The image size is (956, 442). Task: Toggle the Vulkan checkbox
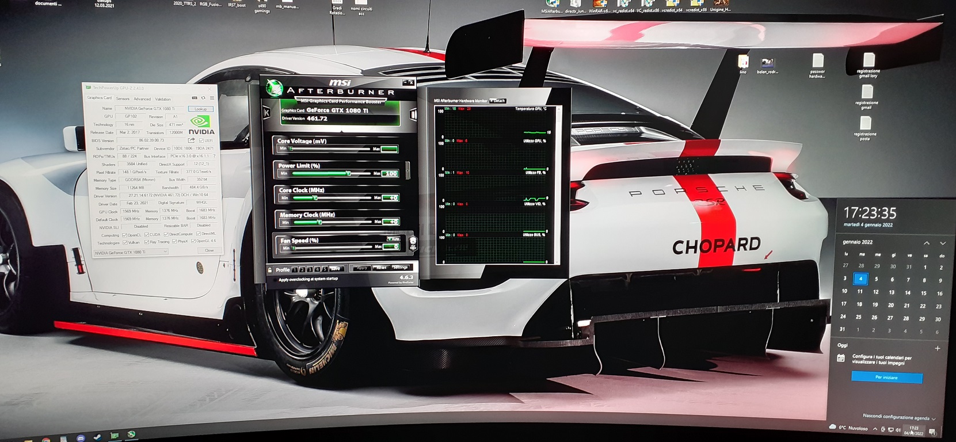125,242
